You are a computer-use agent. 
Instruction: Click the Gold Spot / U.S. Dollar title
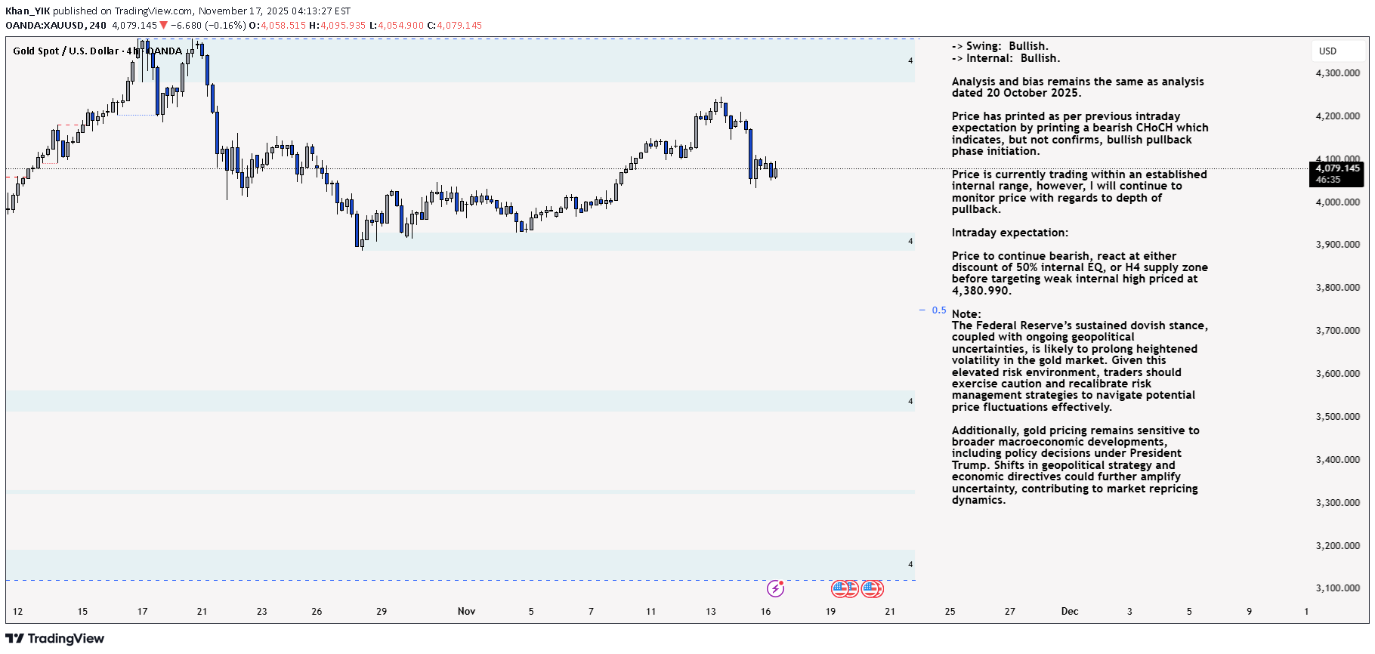pyautogui.click(x=66, y=51)
